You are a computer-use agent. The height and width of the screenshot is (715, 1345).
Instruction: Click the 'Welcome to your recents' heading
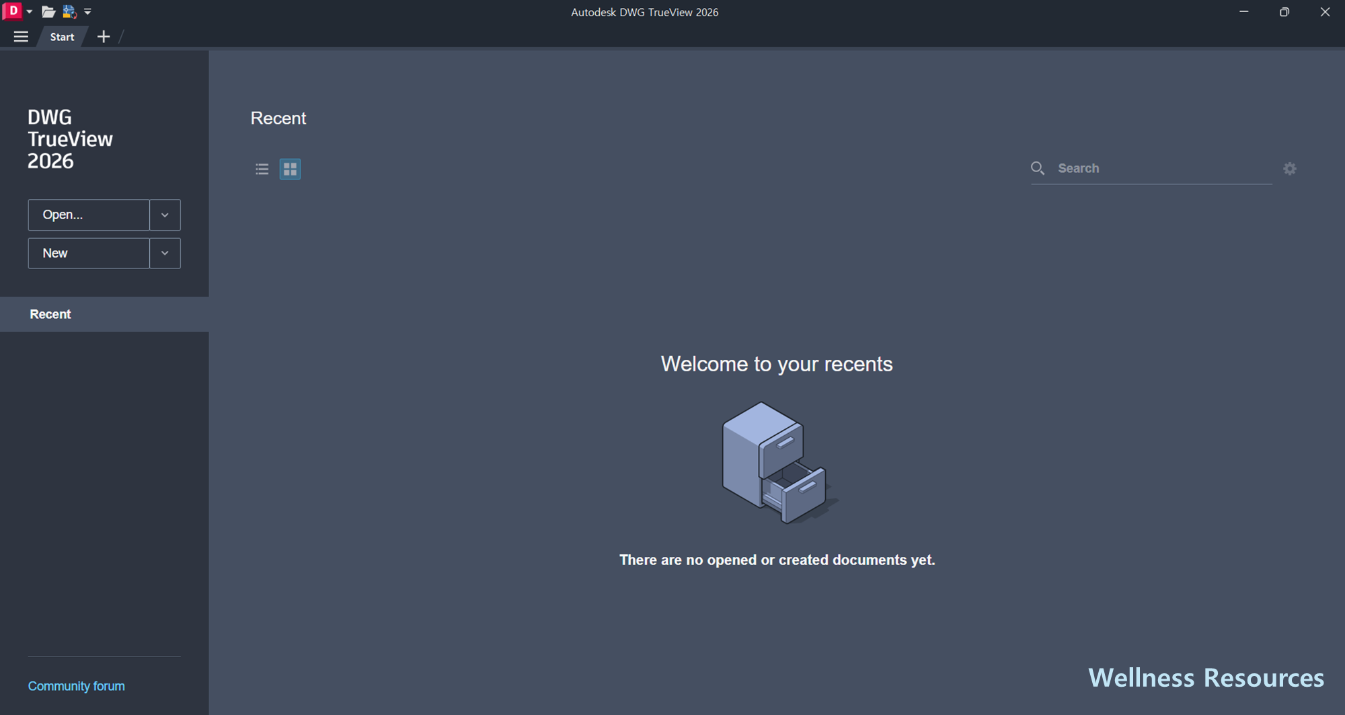[x=777, y=364]
